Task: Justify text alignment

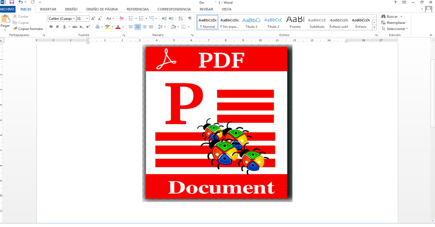Action: [151, 27]
